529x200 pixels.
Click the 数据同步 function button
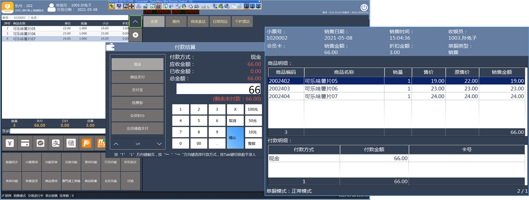click(12, 162)
